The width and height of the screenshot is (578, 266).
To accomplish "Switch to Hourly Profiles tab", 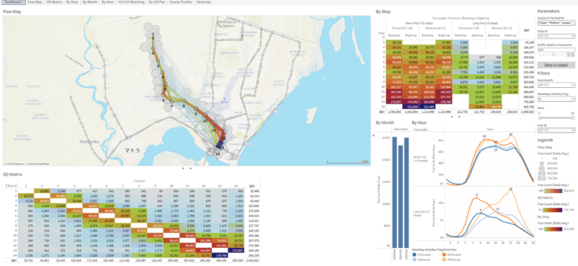I will click(x=181, y=2).
